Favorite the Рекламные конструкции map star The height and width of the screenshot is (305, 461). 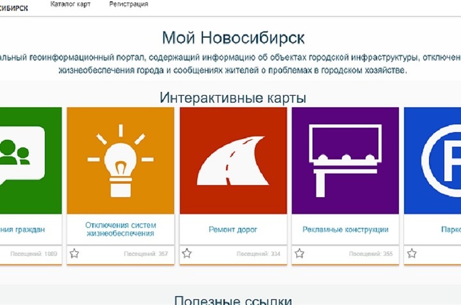click(x=300, y=253)
